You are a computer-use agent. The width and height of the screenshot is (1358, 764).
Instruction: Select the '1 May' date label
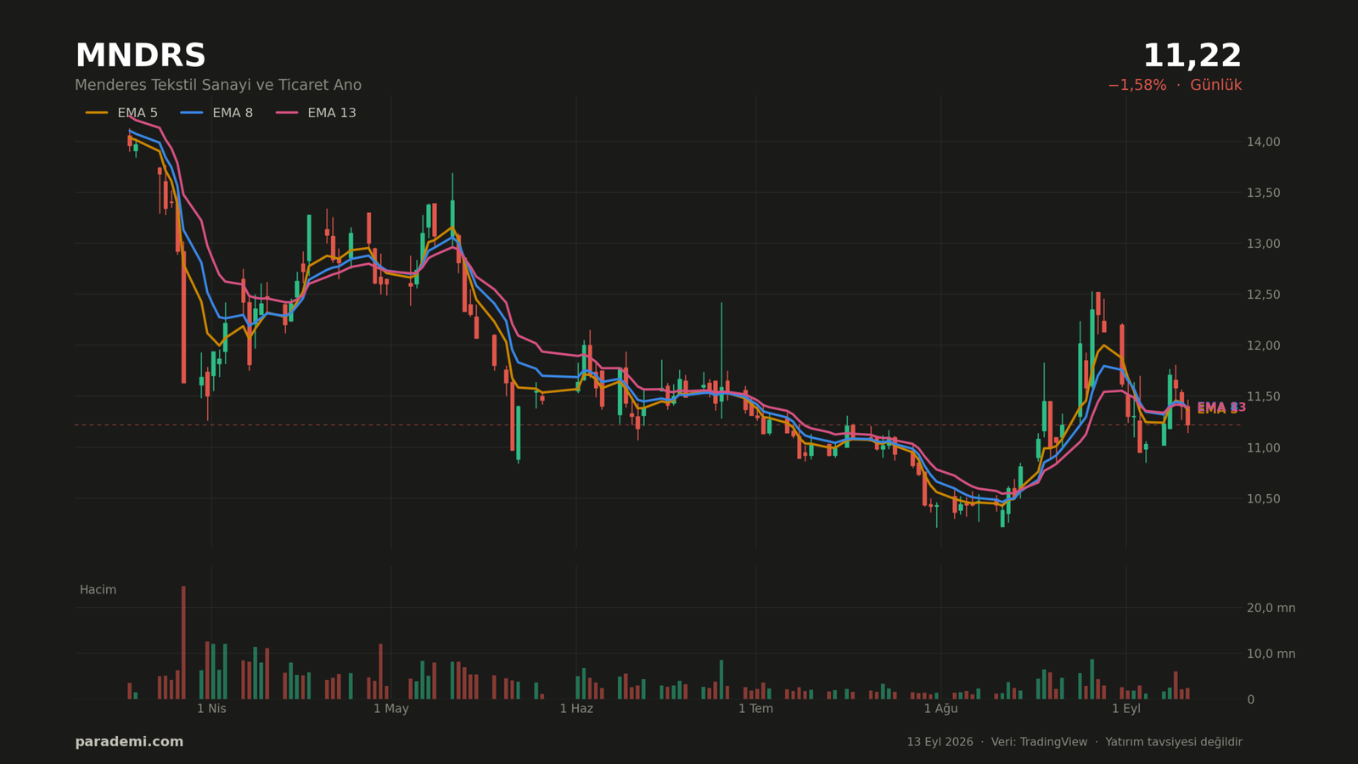390,709
